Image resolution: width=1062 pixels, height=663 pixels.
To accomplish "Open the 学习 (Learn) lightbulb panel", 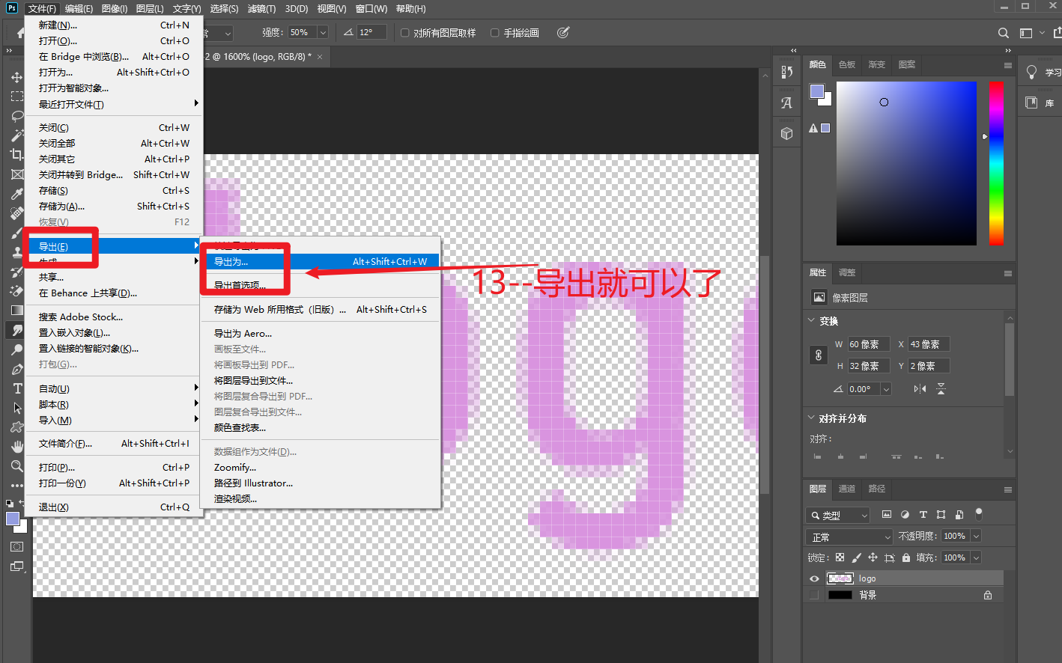I will [1042, 72].
